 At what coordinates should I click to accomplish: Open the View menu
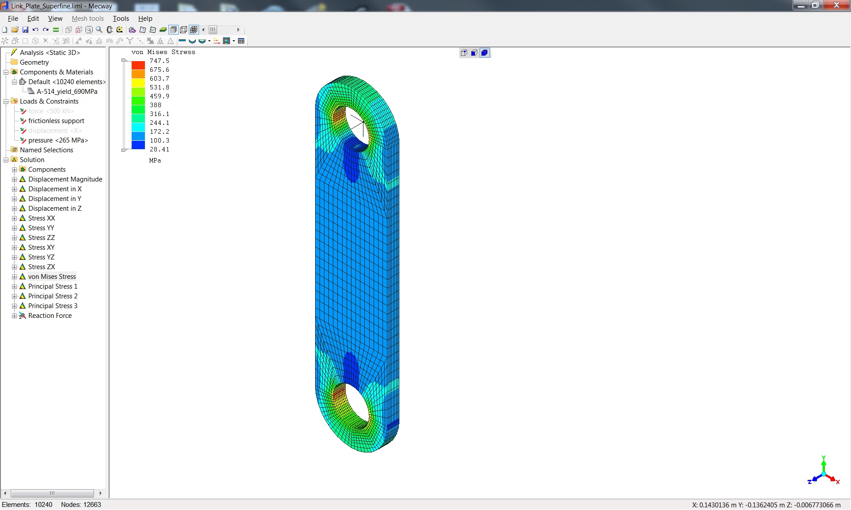coord(55,19)
